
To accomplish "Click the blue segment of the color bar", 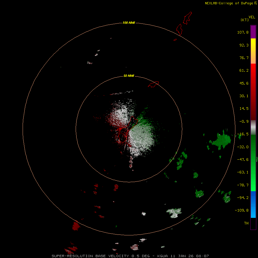I will pos(253,204).
